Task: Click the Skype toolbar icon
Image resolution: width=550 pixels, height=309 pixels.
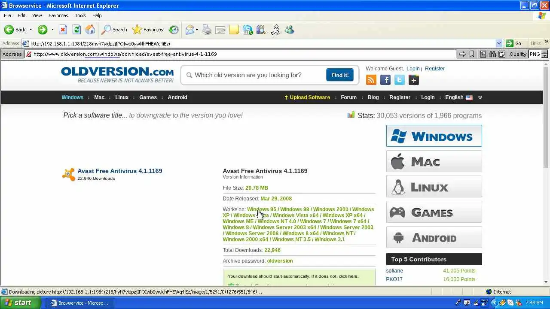Action: tap(248, 30)
